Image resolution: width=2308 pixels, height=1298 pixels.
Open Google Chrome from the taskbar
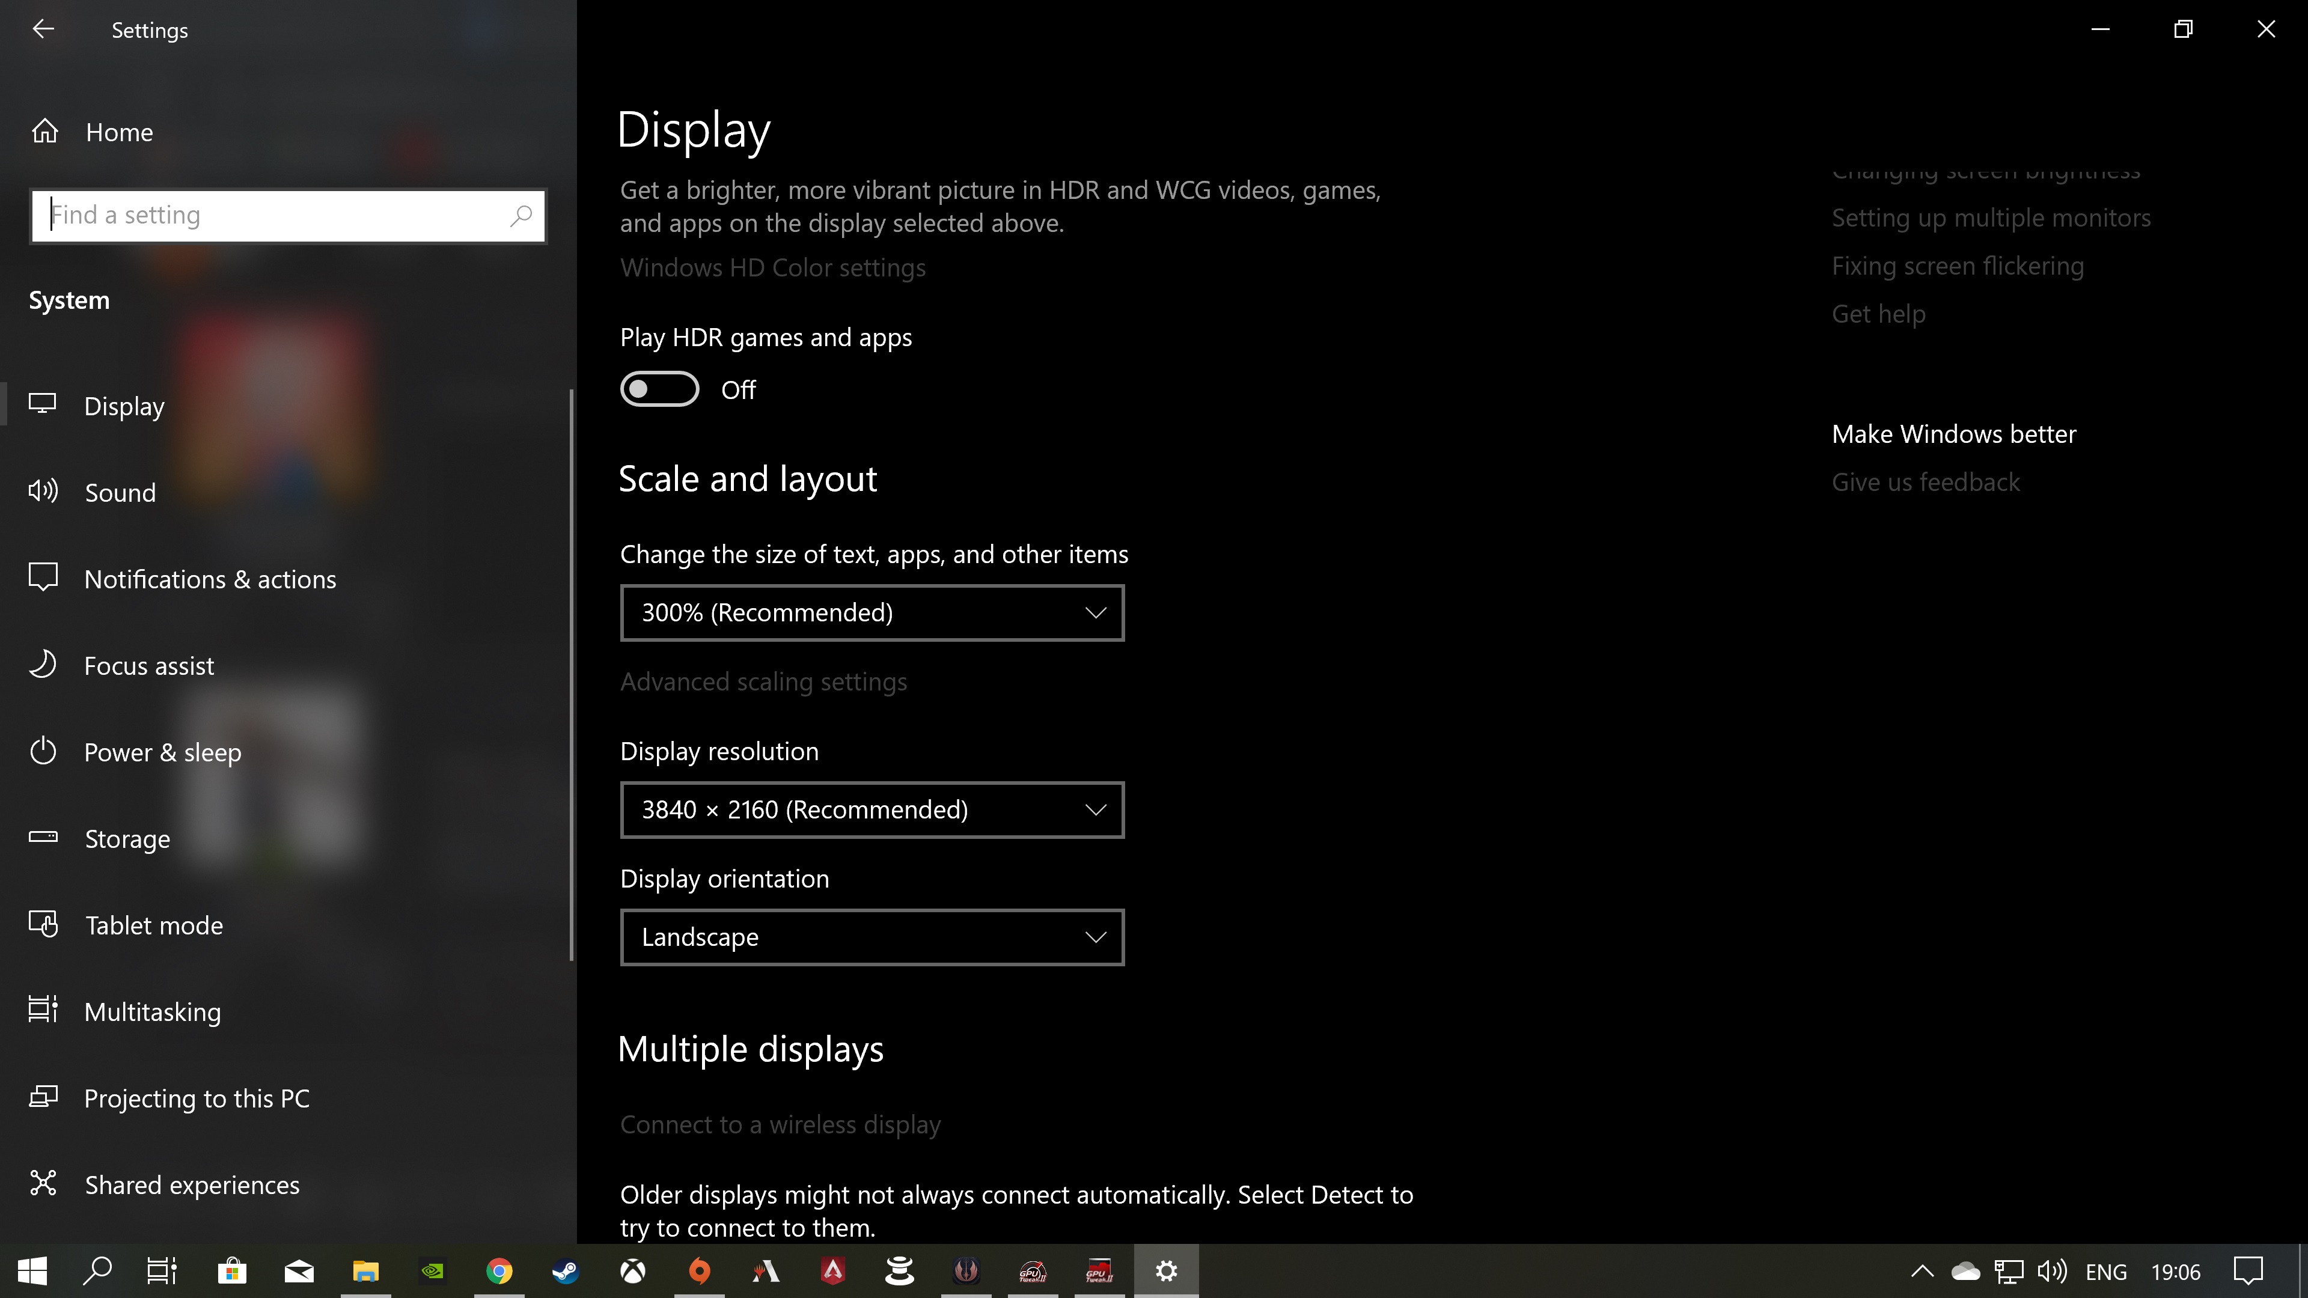click(499, 1270)
